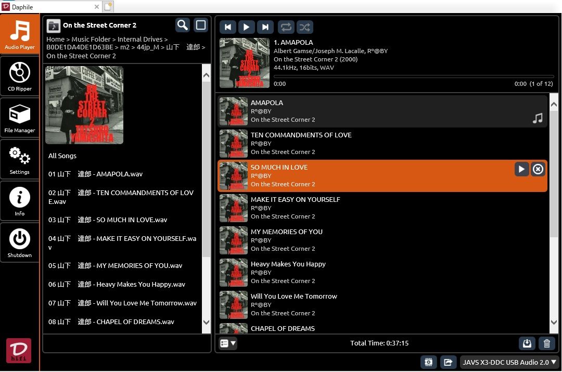The width and height of the screenshot is (562, 372).
Task: Click playlist scroll down arrow
Action: (554, 322)
